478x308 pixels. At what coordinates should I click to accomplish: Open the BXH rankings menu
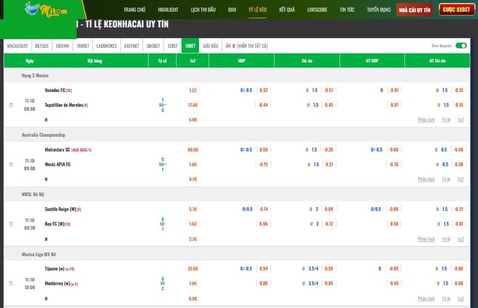(232, 10)
